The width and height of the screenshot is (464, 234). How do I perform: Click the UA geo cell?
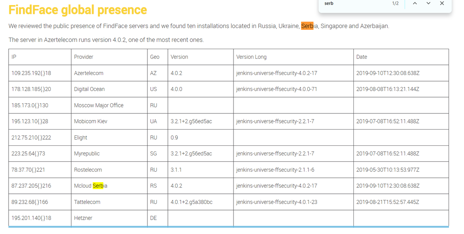click(x=157, y=121)
